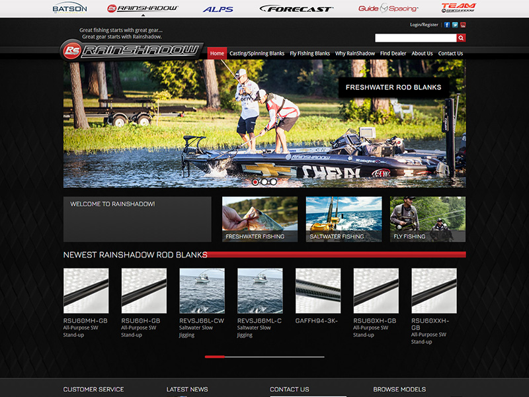Viewport: 529px width, 397px height.
Task: Open the Why RainShadow menu item
Action: (355, 54)
